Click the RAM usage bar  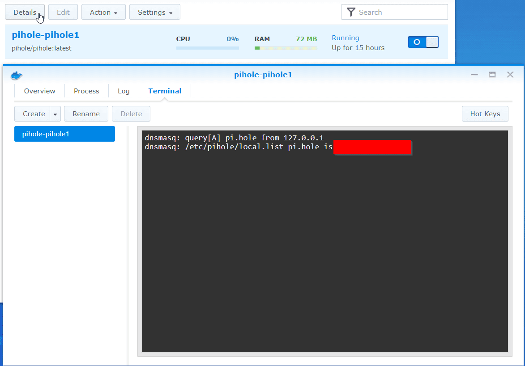coord(286,48)
